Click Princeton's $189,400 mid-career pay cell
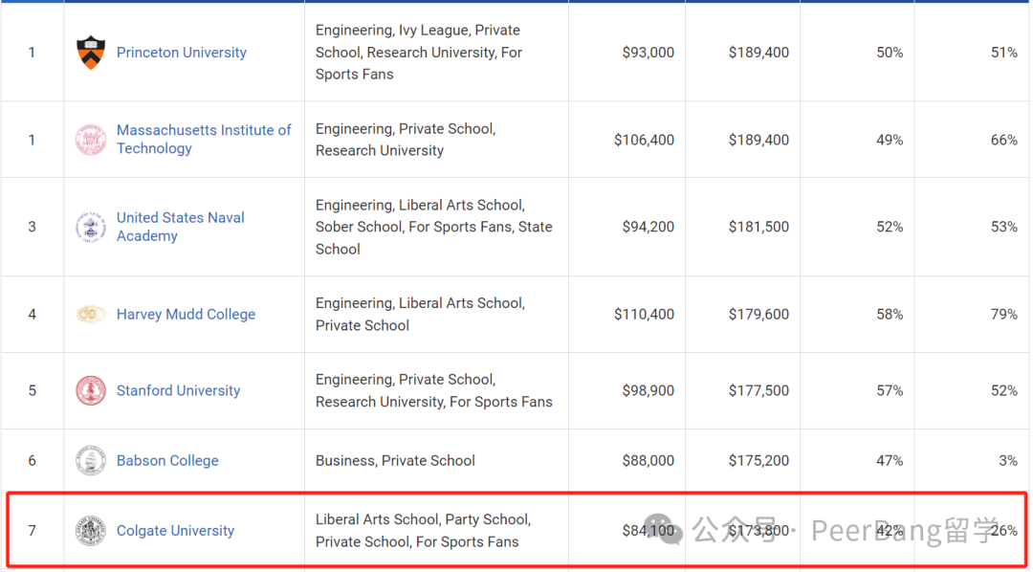Viewport: 1033px width, 572px height. tap(758, 53)
